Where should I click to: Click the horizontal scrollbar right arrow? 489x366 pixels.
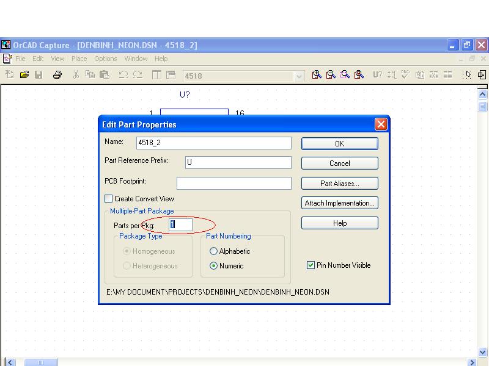pyautogui.click(x=472, y=362)
